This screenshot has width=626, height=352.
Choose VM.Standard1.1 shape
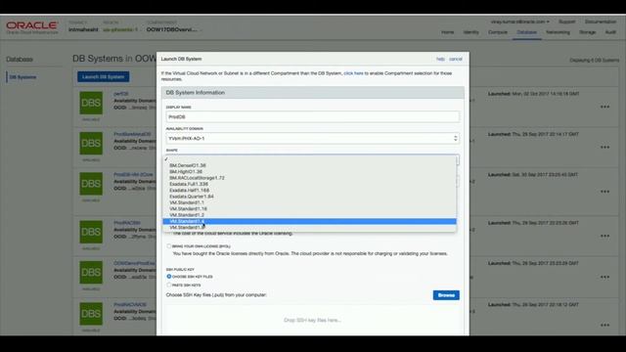point(309,202)
